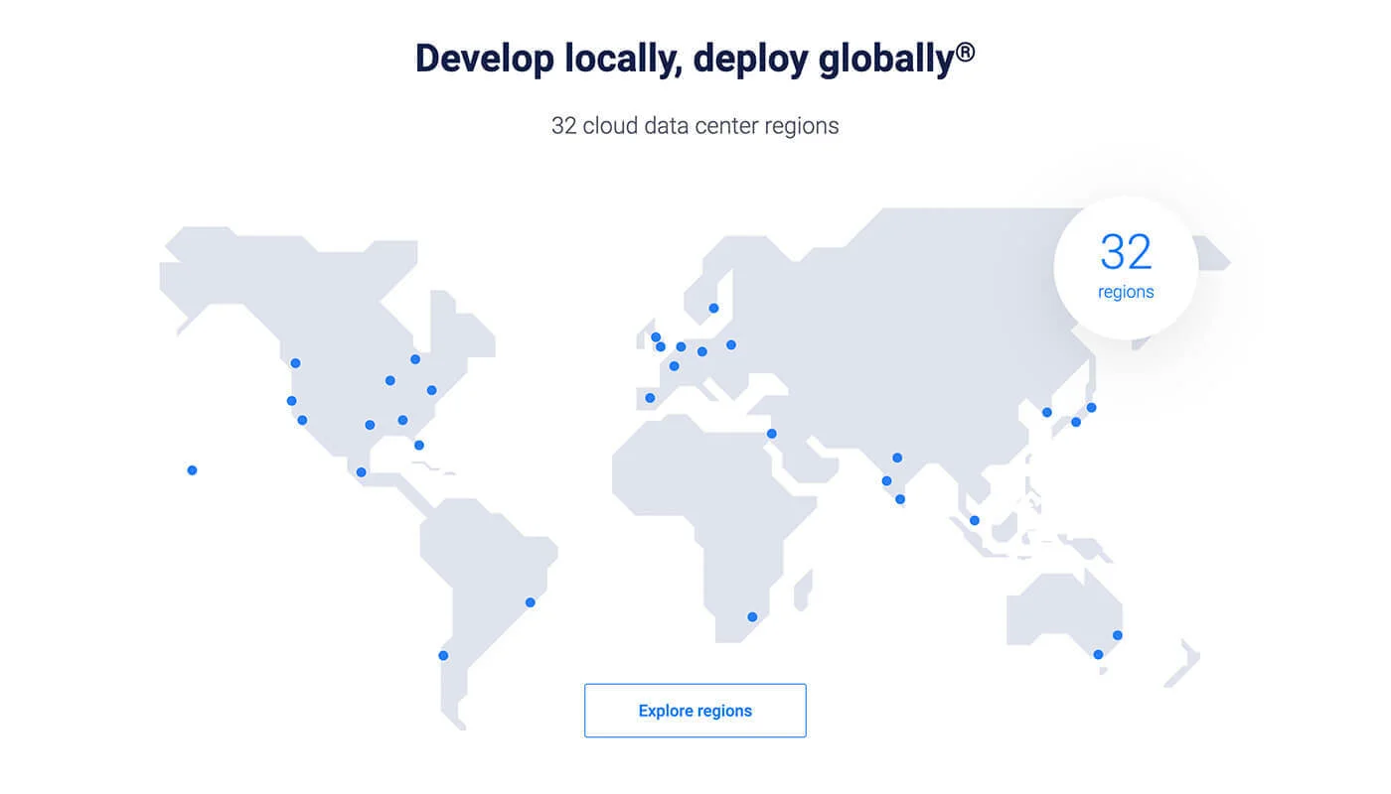Click the southernmost Australia region dot
Image resolution: width=1391 pixels, height=794 pixels.
click(x=1098, y=654)
